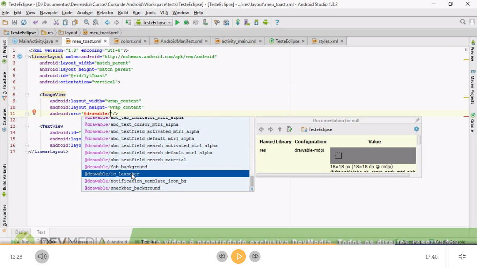Screen dimensions: 477x268
Task: Click the Undo arrow icon
Action: (x=35, y=22)
